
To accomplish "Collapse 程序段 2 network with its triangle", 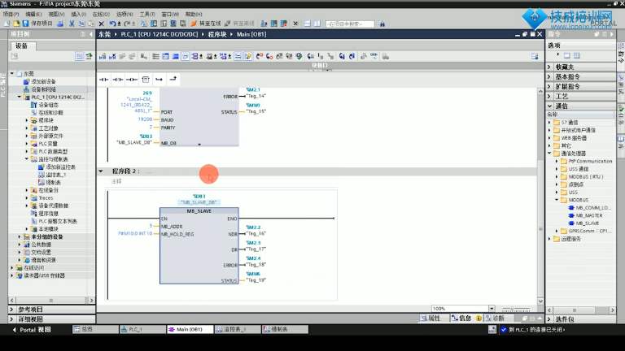I will (x=101, y=171).
